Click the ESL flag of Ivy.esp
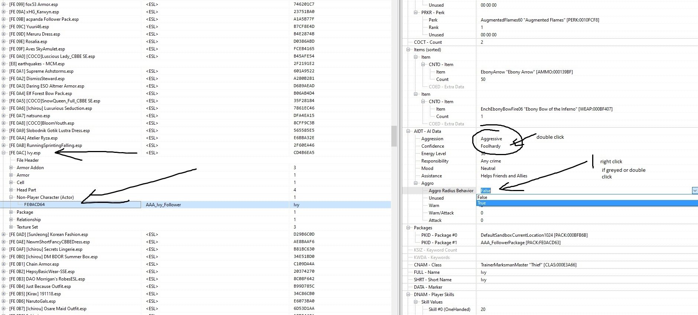698x315 pixels. (152, 153)
